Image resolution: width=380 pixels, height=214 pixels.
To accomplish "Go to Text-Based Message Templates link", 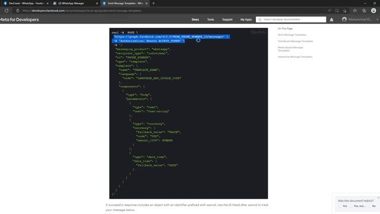I will point(295,41).
